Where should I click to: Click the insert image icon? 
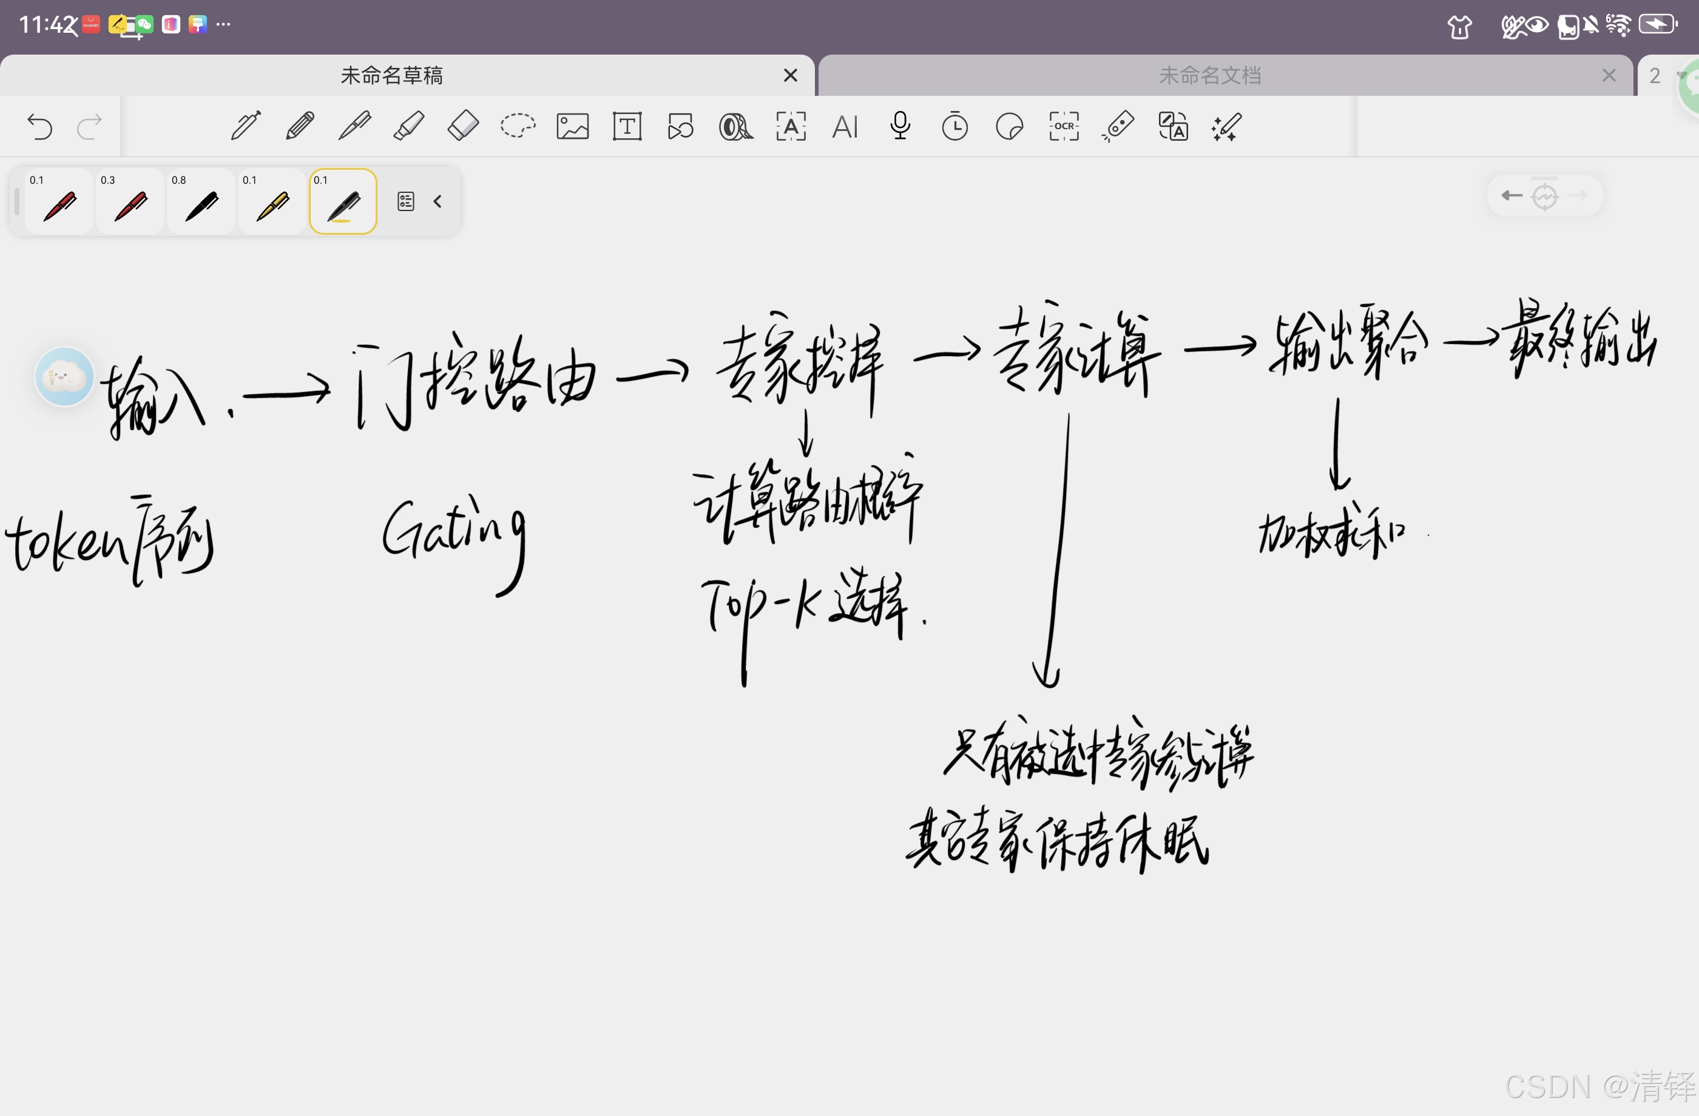(573, 127)
